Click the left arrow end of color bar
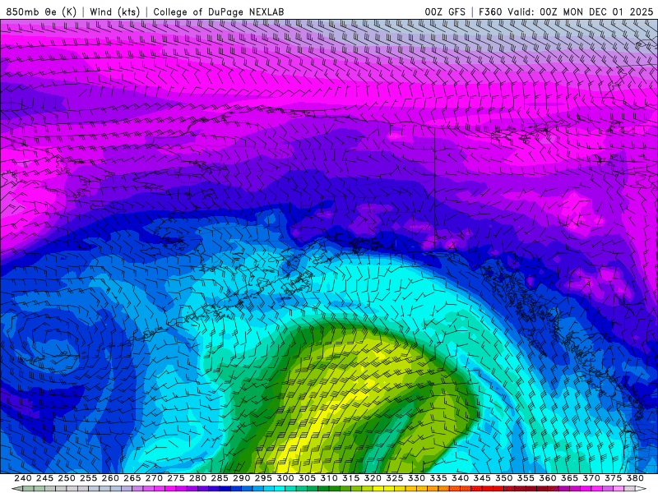The height and width of the screenshot is (493, 658). [x=16, y=489]
